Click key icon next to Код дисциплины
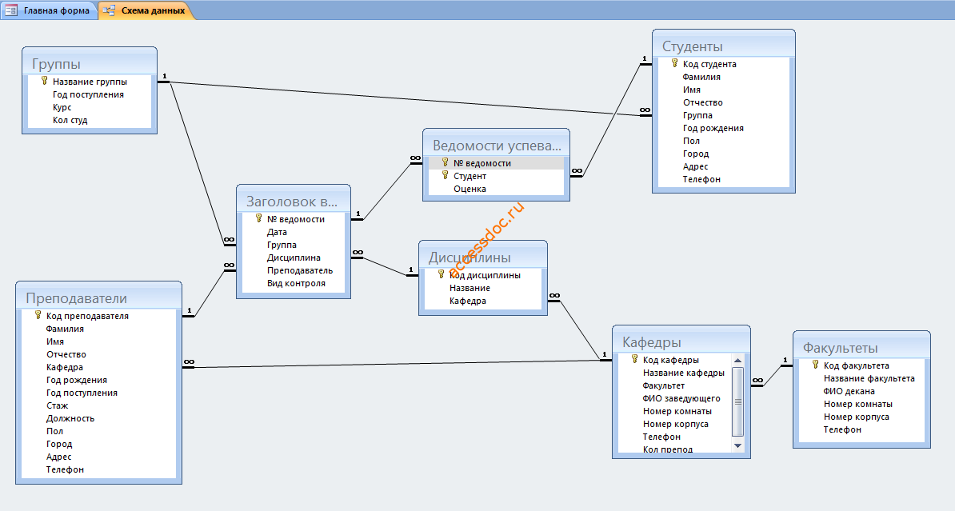The width and height of the screenshot is (955, 511). point(441,274)
